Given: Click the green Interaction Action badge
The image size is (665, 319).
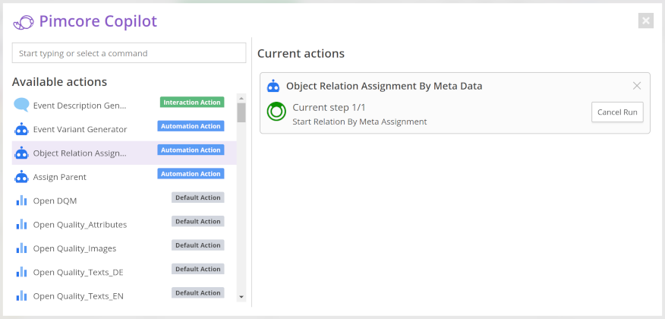Looking at the screenshot, I should pos(192,103).
